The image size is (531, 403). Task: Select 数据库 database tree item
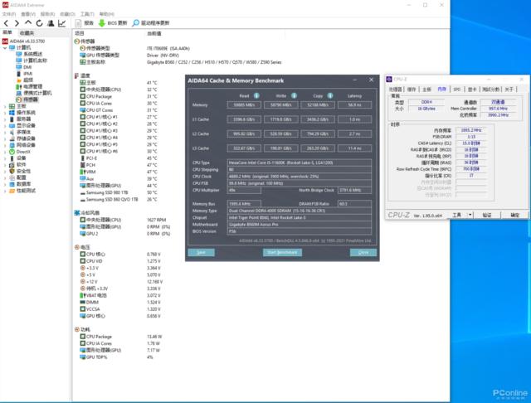[x=20, y=184]
